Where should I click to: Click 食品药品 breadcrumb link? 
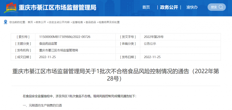[x=91, y=22]
